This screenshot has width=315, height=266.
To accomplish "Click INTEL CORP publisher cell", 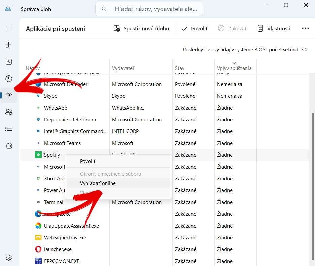I will pyautogui.click(x=125, y=131).
